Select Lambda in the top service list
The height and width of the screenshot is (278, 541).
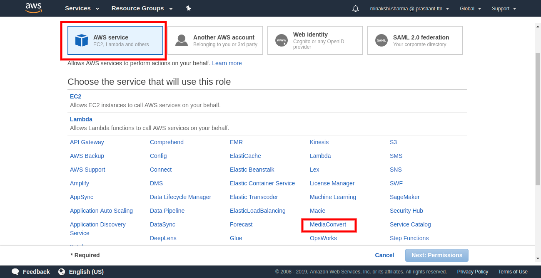[81, 119]
